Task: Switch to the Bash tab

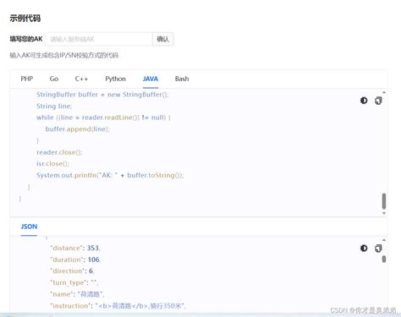Action: 182,79
